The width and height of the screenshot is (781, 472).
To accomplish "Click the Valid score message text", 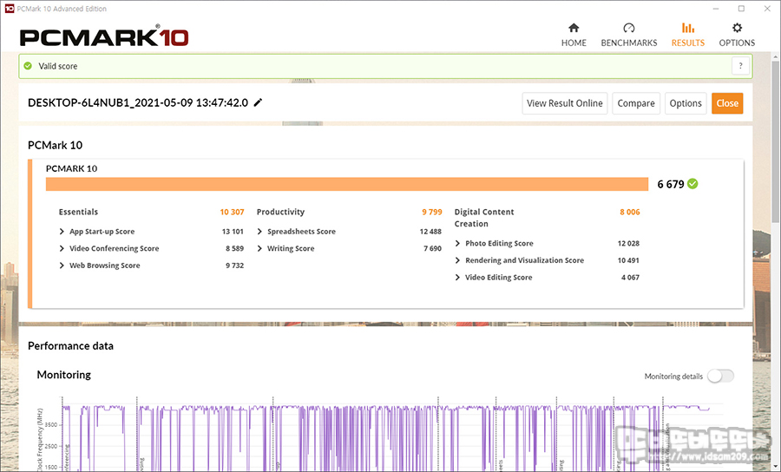I will click(58, 66).
